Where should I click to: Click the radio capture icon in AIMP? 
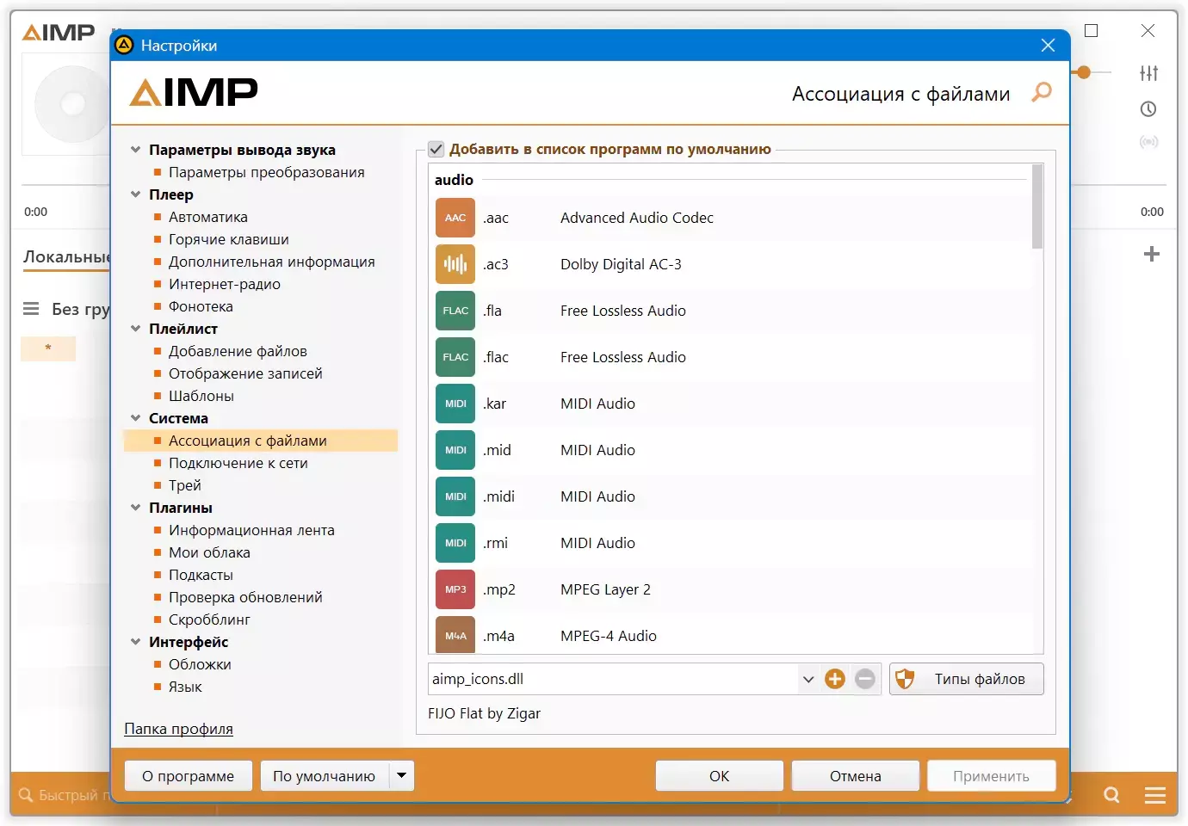coord(1149,142)
